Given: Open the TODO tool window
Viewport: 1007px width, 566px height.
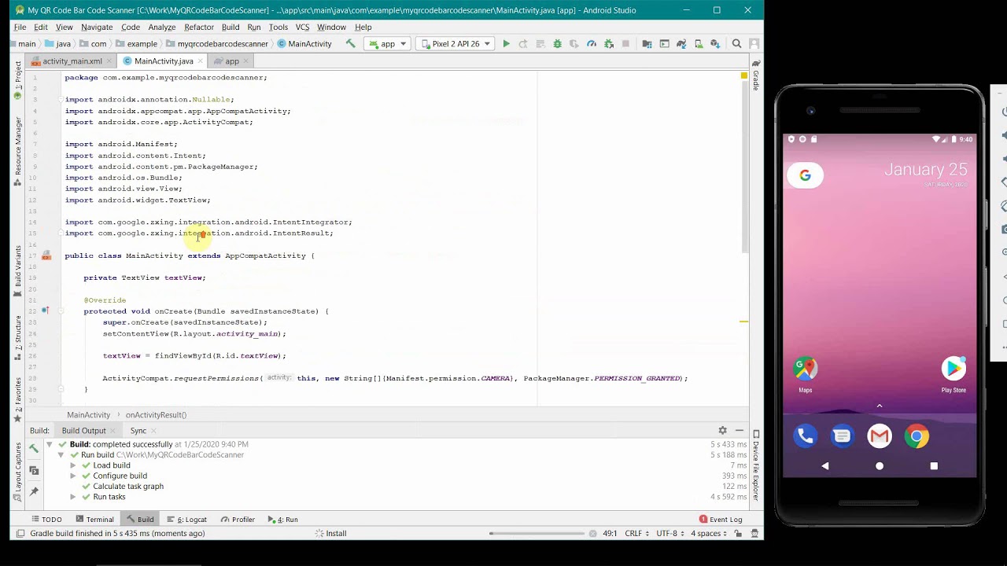Looking at the screenshot, I should click(x=46, y=520).
